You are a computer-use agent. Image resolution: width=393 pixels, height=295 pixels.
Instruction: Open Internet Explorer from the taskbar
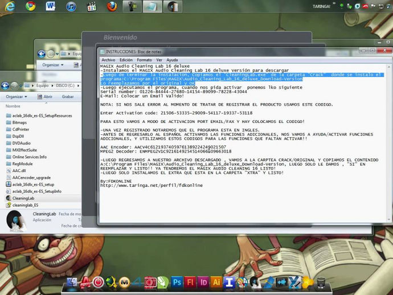[10, 6]
